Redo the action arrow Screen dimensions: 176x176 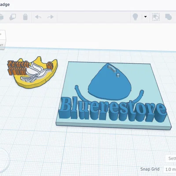pyautogui.click(x=51, y=17)
